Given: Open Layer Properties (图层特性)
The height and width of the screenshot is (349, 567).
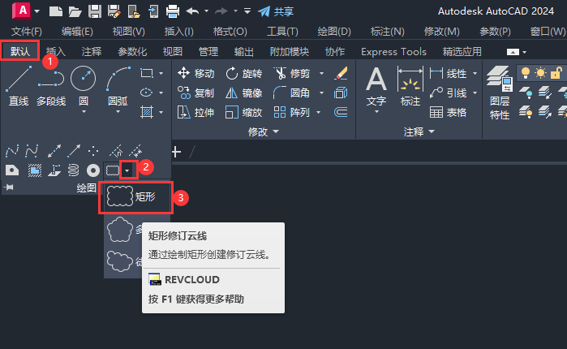Looking at the screenshot, I should tap(500, 93).
